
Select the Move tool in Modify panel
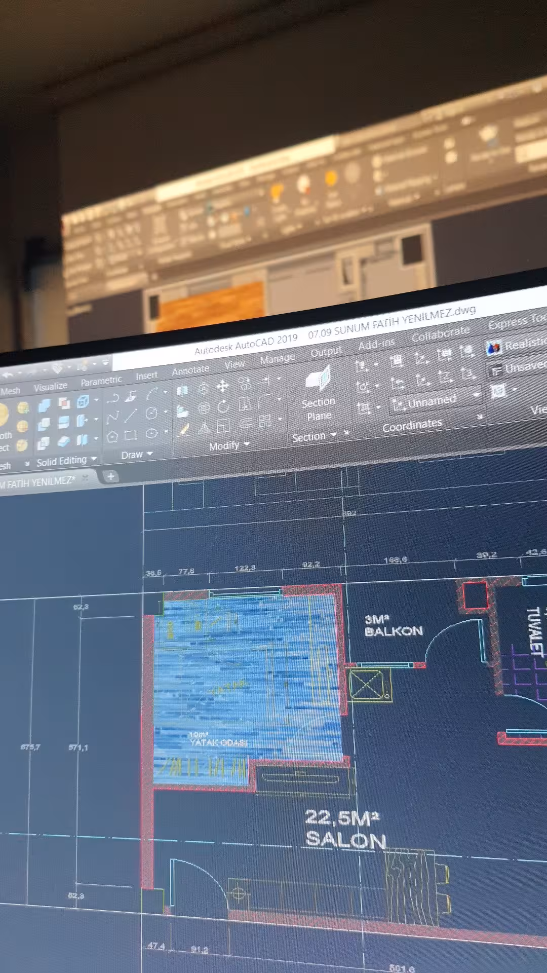pos(222,386)
